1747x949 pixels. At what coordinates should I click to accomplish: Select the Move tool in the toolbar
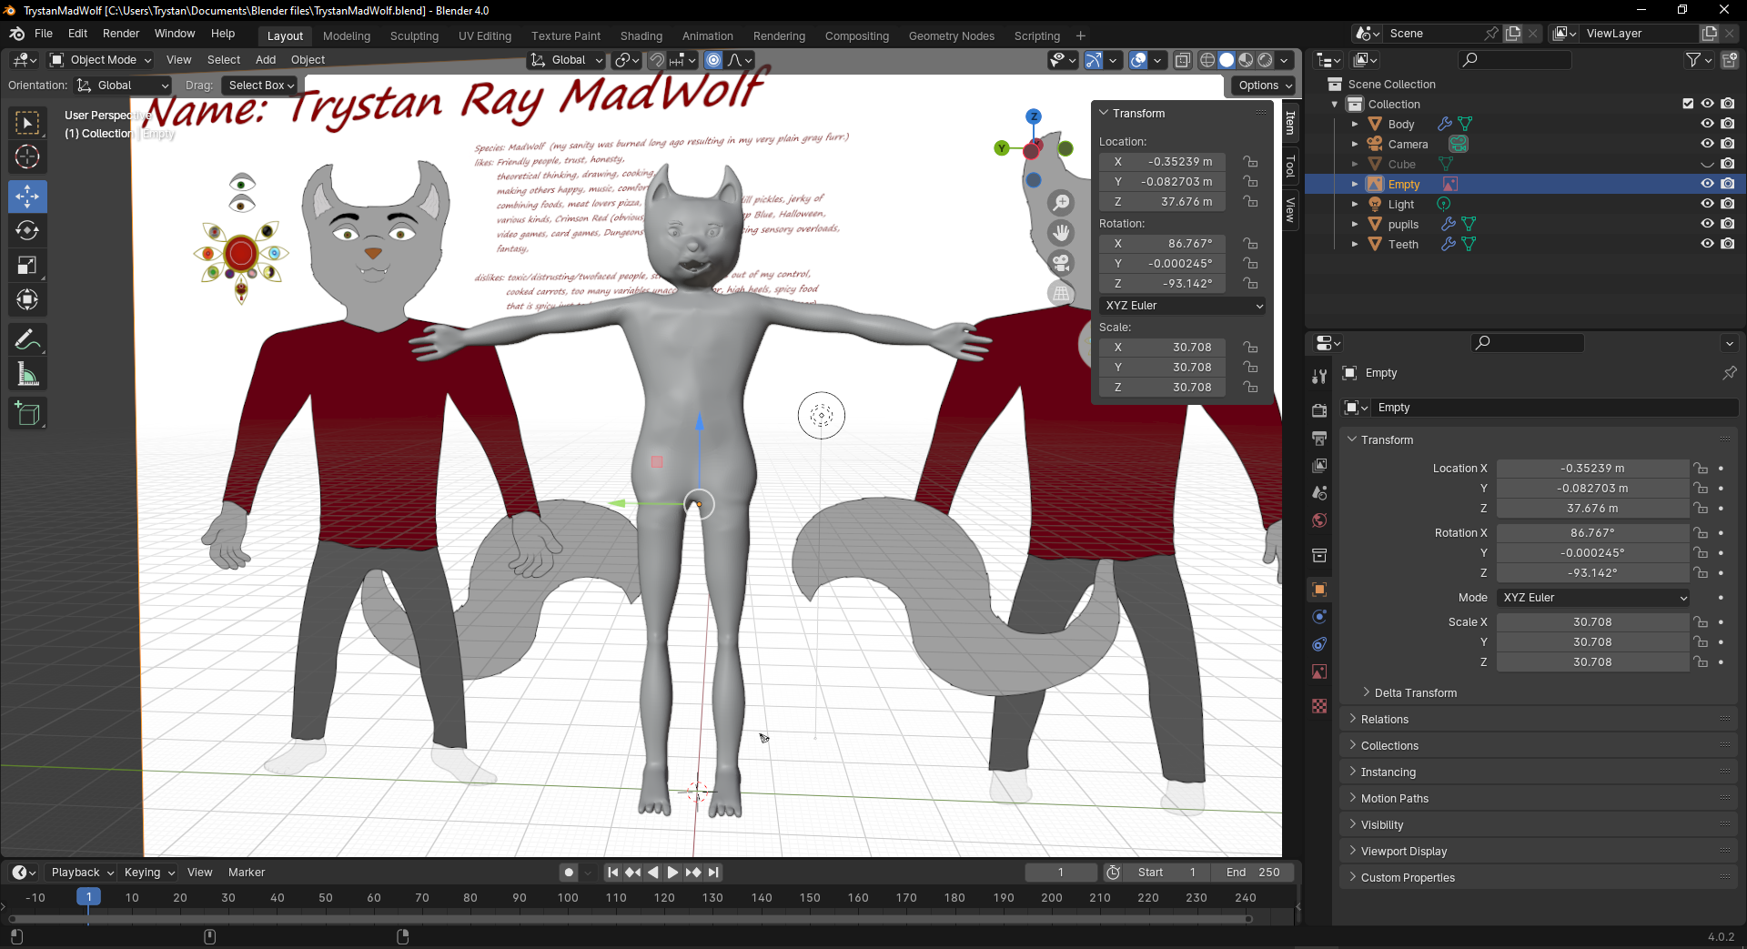27,197
